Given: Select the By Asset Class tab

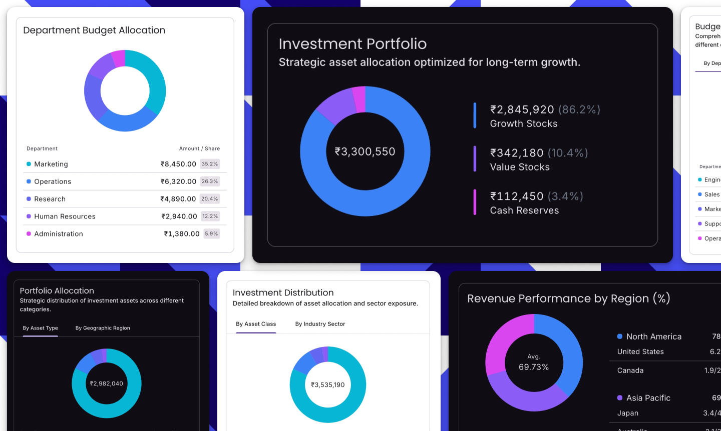Looking at the screenshot, I should [x=256, y=324].
